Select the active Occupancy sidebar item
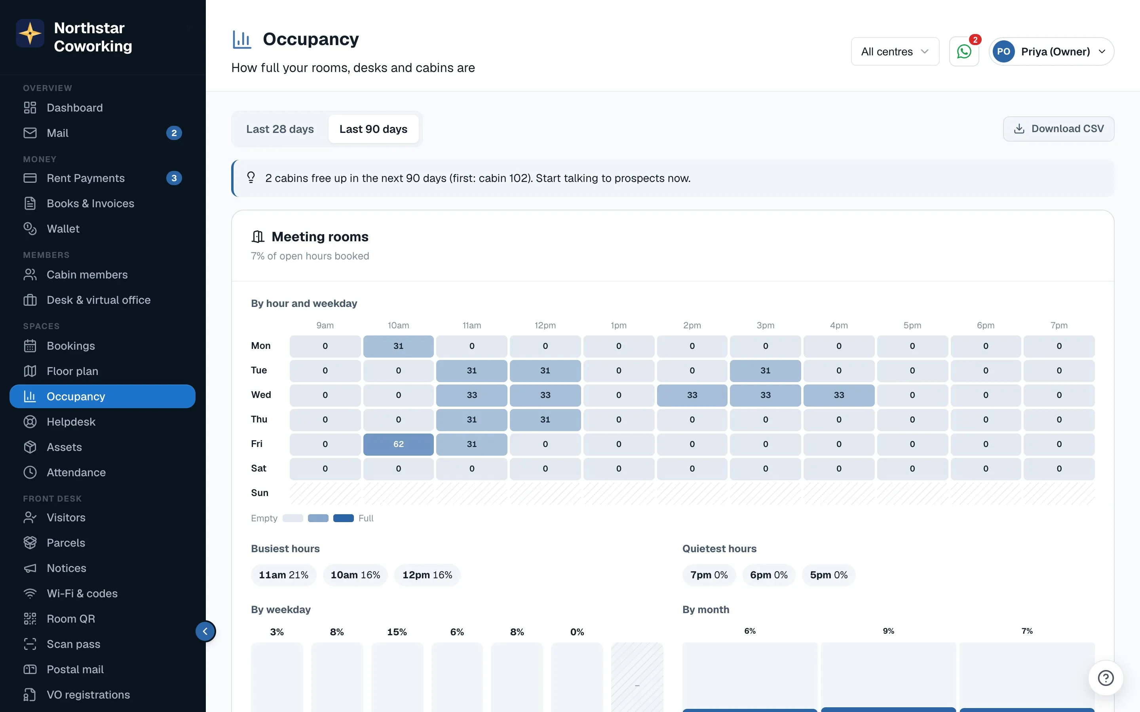The width and height of the screenshot is (1140, 712). 102,396
